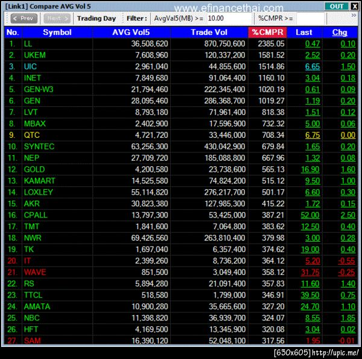Click CPALL last price 52.00
The image size is (362, 359).
pos(310,215)
